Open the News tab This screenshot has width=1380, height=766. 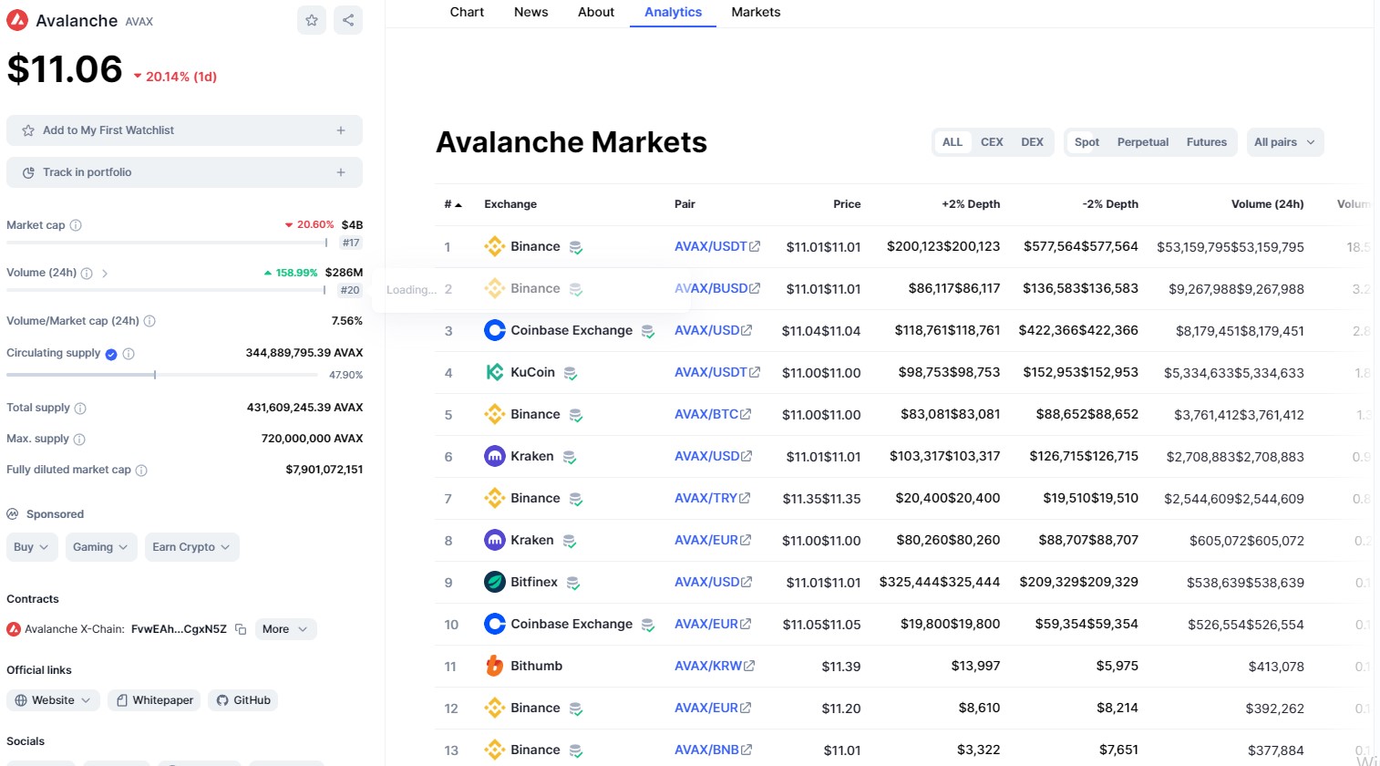pyautogui.click(x=531, y=12)
